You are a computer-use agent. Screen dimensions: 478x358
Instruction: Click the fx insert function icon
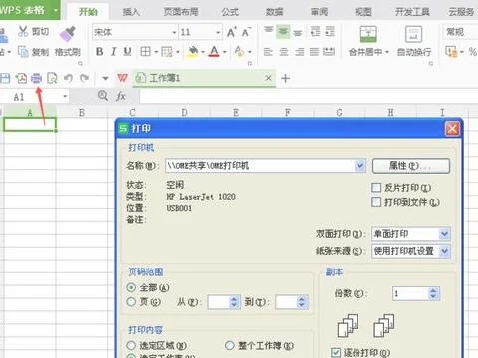coord(120,96)
